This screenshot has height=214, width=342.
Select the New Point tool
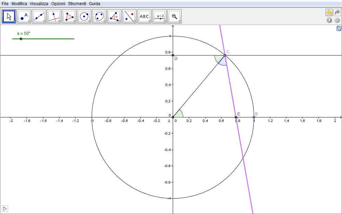pyautogui.click(x=24, y=16)
